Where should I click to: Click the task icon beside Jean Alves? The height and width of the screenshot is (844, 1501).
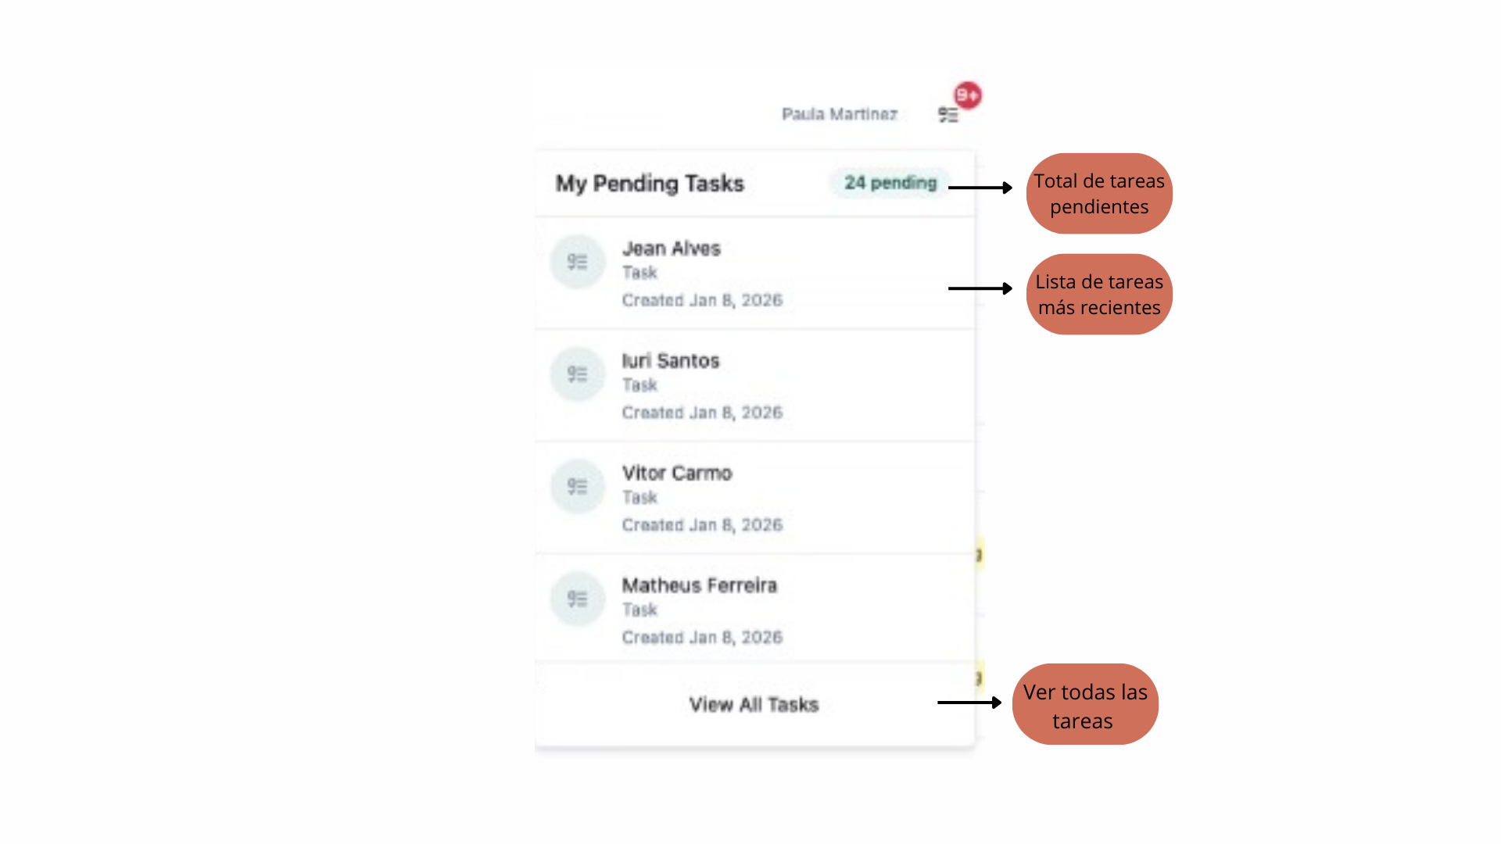[578, 262]
